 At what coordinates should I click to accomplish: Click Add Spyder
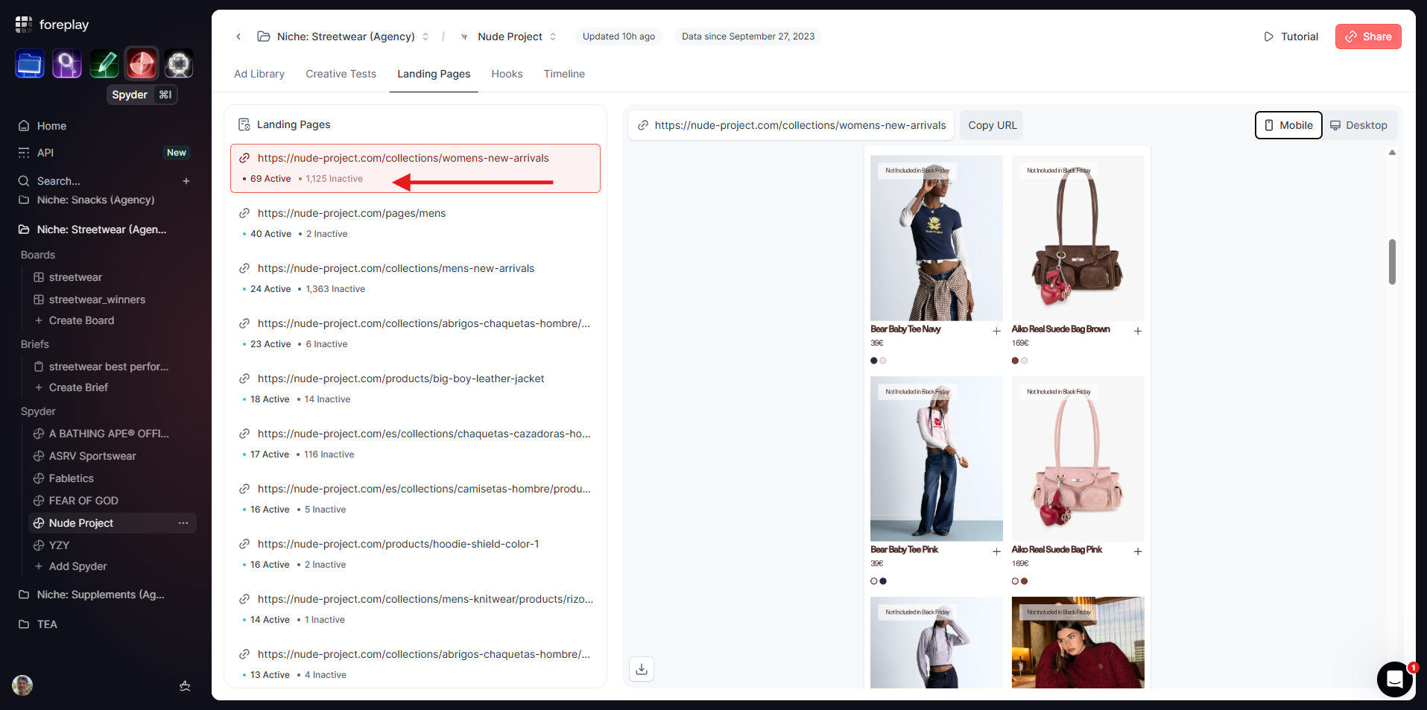(x=77, y=566)
